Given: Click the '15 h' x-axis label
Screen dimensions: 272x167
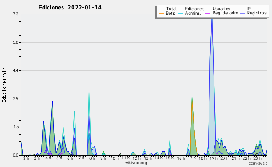Looking at the screenshot, I should click(170, 158).
